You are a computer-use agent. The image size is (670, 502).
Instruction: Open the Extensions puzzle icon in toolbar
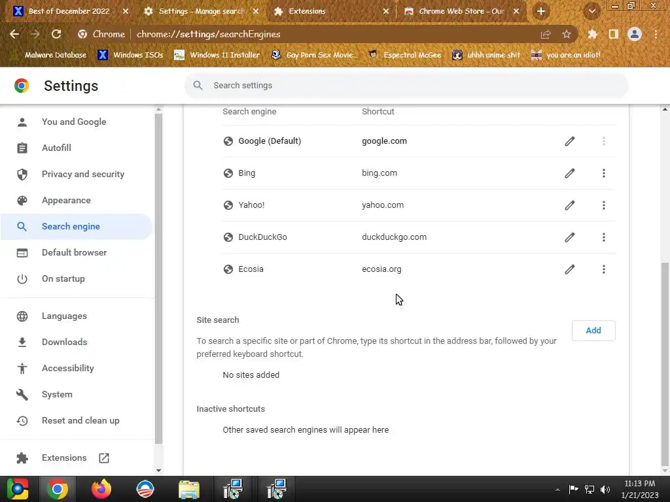[x=592, y=34]
